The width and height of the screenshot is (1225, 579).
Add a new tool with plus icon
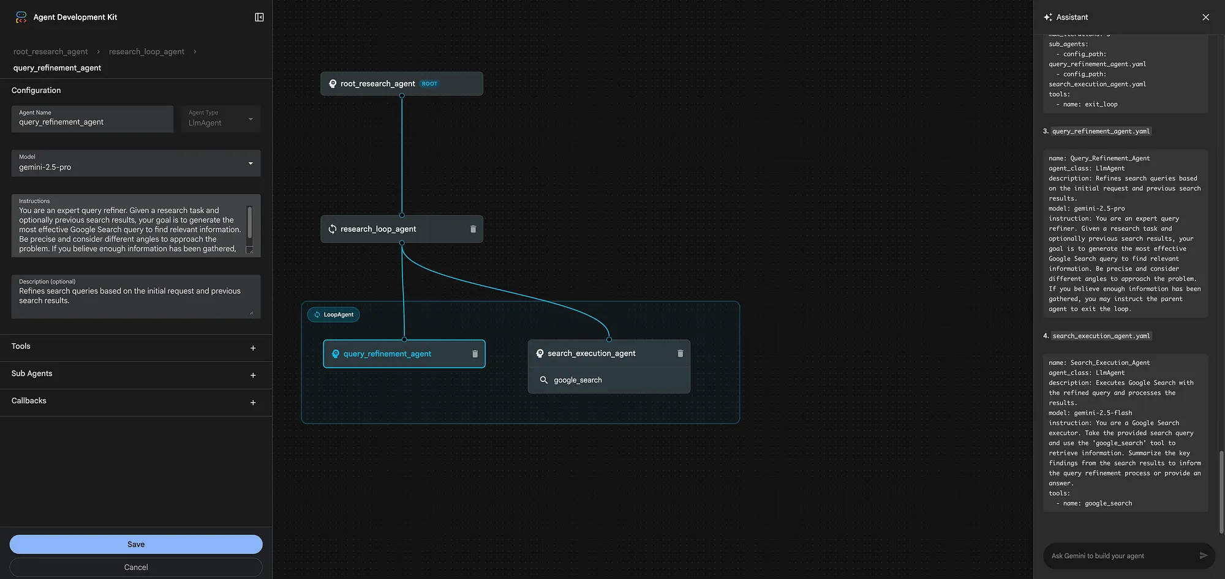pyautogui.click(x=253, y=348)
